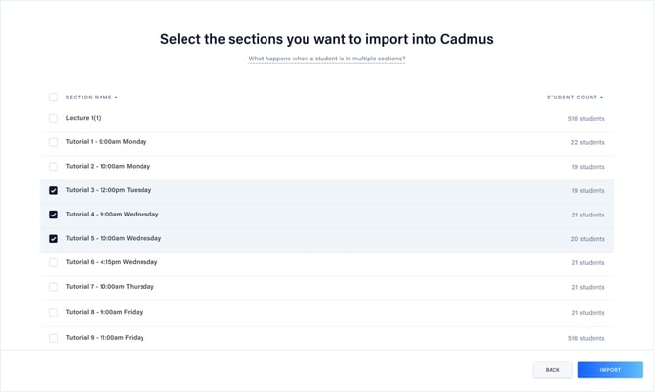654x392 pixels.
Task: Toggle the select-all sections header checkbox
Action: tap(53, 98)
